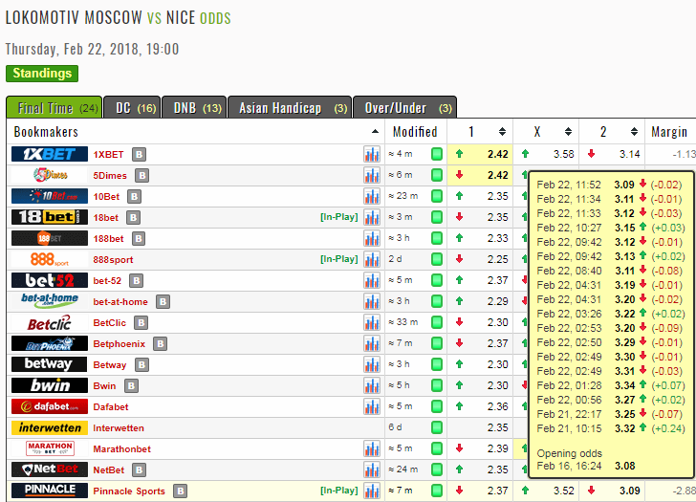Open the Dafabet bookmaker link
This screenshot has width=696, height=502.
click(x=111, y=407)
